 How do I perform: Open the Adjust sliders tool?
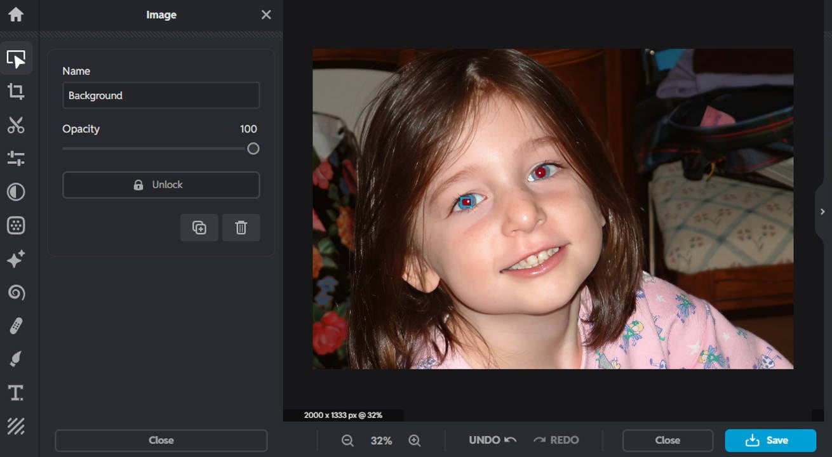[16, 158]
